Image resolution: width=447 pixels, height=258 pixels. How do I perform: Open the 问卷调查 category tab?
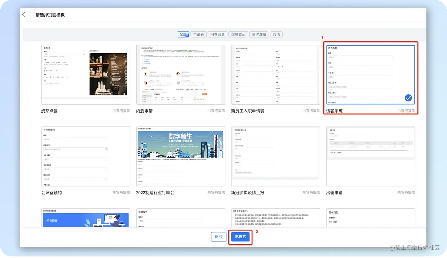click(x=217, y=34)
